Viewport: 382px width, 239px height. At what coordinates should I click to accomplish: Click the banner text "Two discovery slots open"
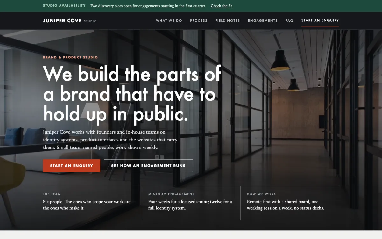[x=148, y=6]
